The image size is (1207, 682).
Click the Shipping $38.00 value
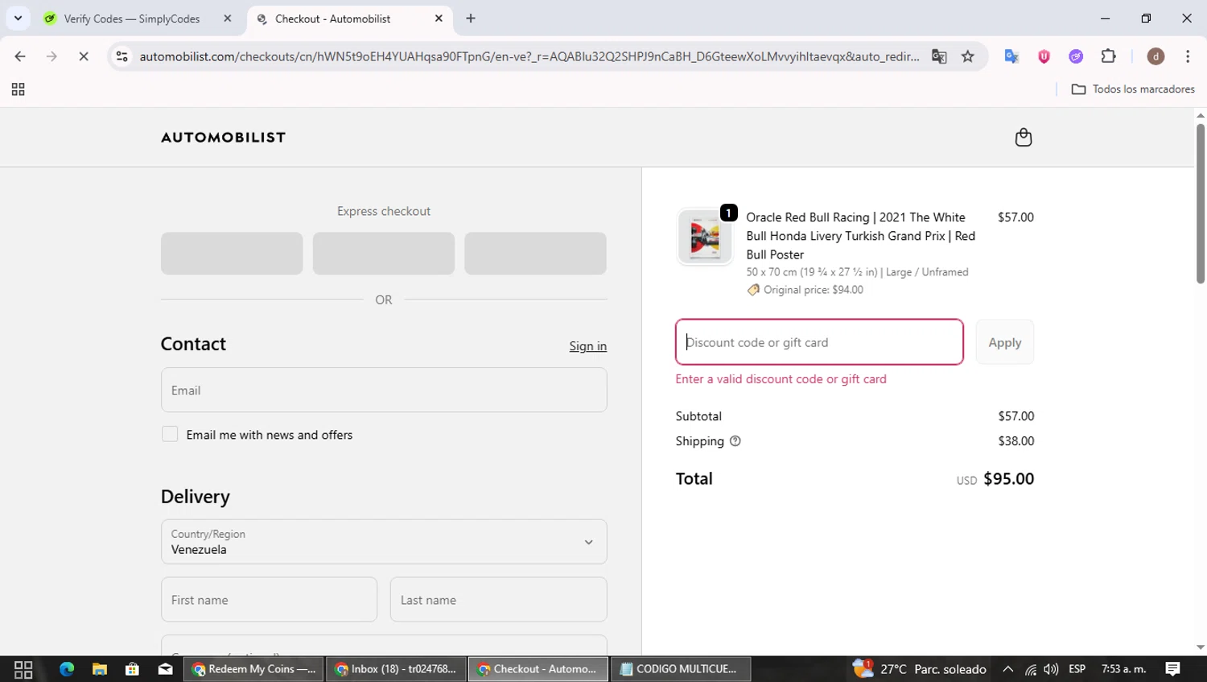pos(1015,441)
